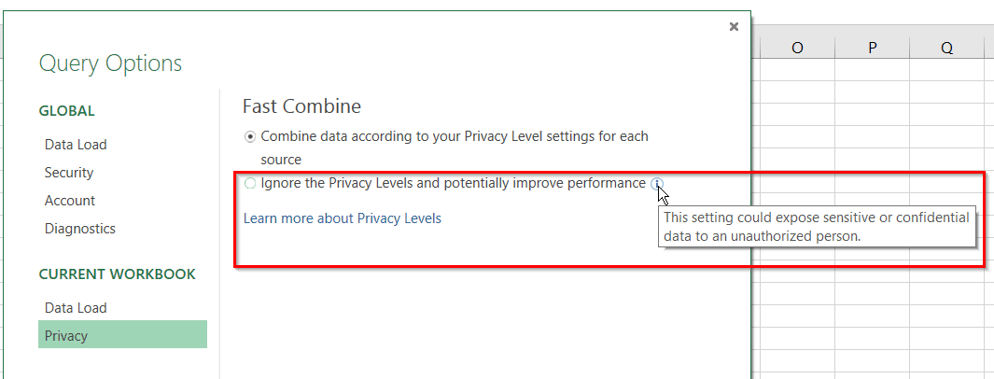Click the Fast Combine heading
This screenshot has height=379, width=994.
(301, 106)
